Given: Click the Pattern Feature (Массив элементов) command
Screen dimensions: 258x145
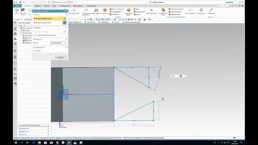Looking at the screenshot, I should point(117,9).
